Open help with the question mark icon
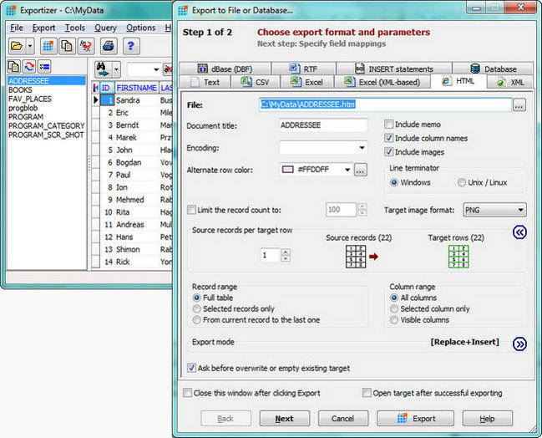This screenshot has width=542, height=438. point(130,45)
